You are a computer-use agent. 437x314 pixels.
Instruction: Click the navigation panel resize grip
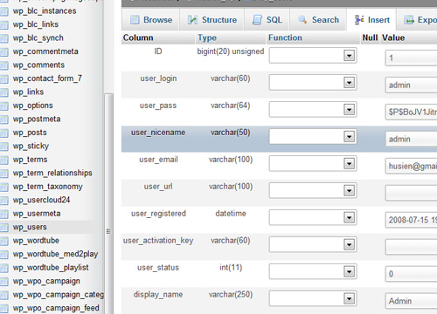tap(108, 231)
